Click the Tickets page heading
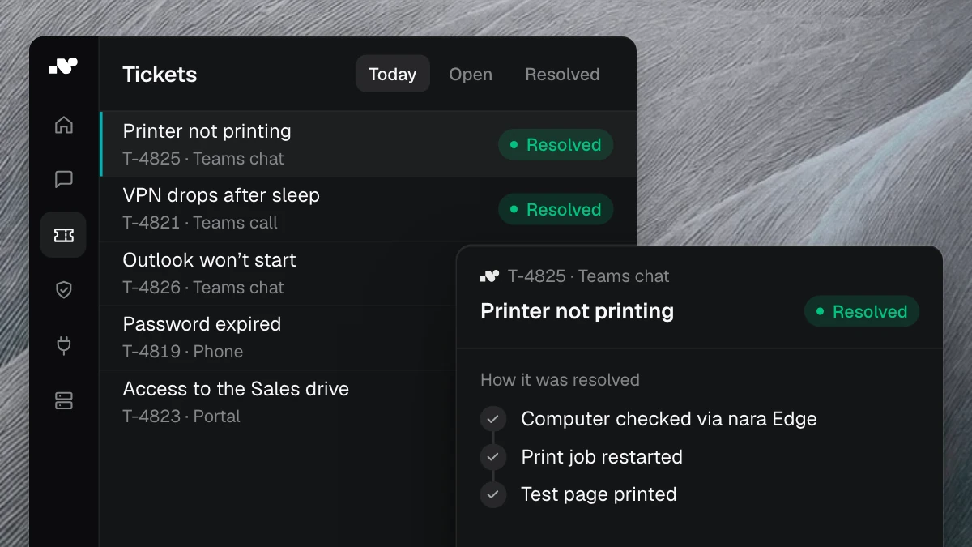Image resolution: width=972 pixels, height=547 pixels. click(160, 75)
